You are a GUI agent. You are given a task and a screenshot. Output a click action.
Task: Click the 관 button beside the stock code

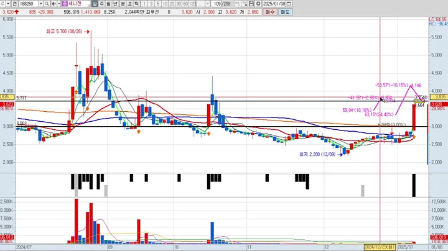point(14,4)
